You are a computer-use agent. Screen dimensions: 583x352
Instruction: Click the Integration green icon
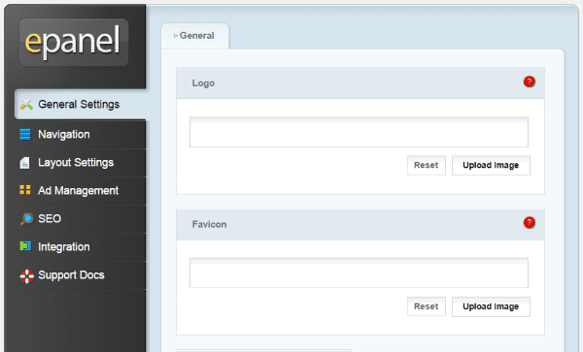click(x=25, y=246)
